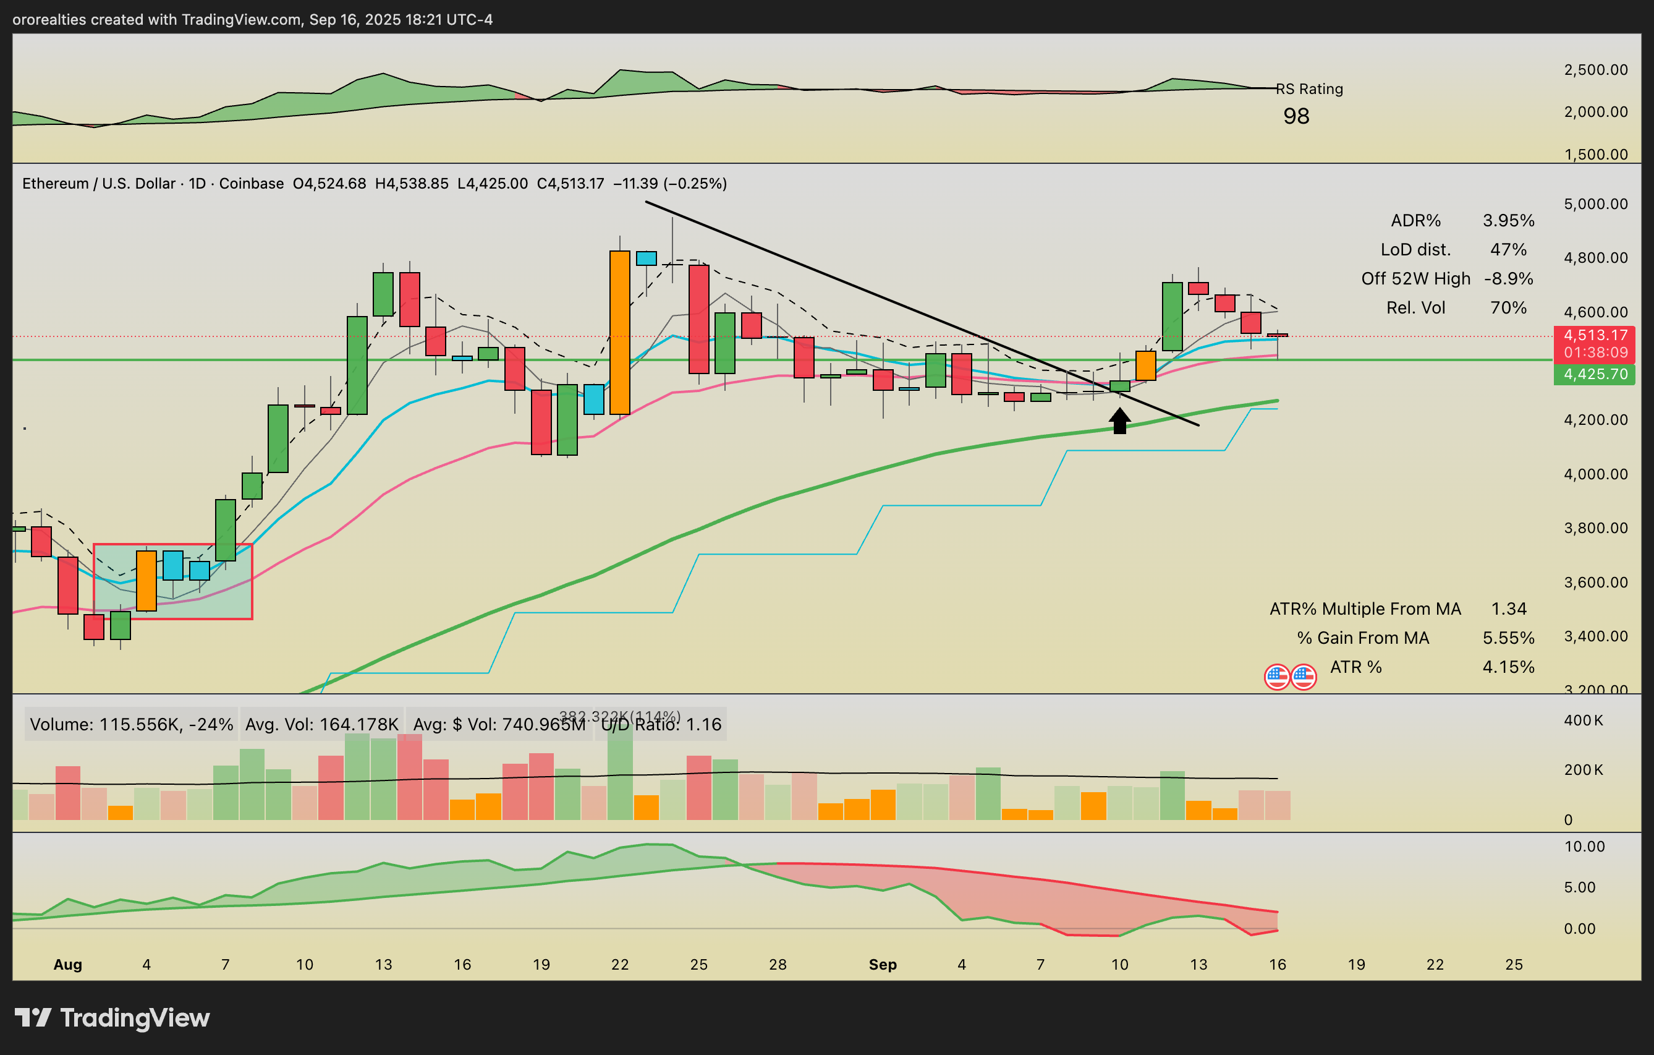
Task: Click the red 4,513.17 current price label
Action: point(1595,335)
